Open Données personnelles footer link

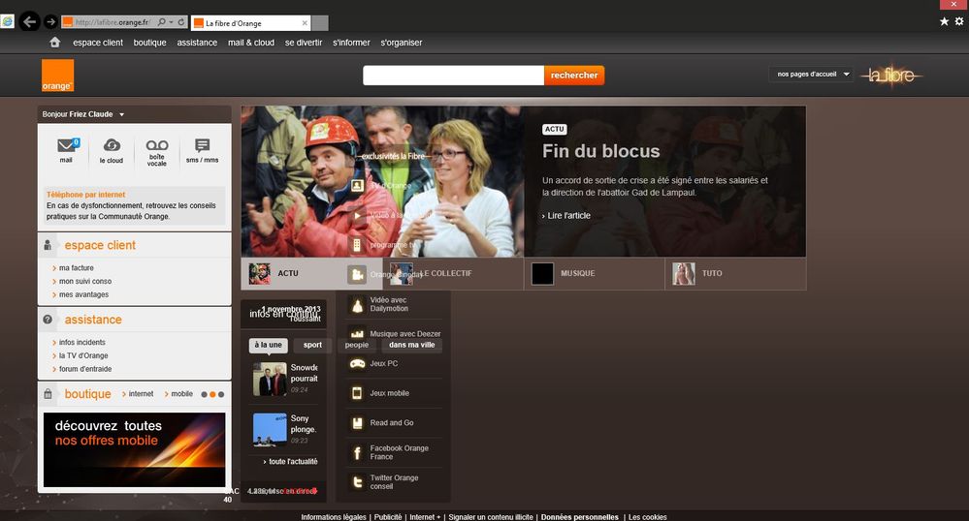(580, 517)
